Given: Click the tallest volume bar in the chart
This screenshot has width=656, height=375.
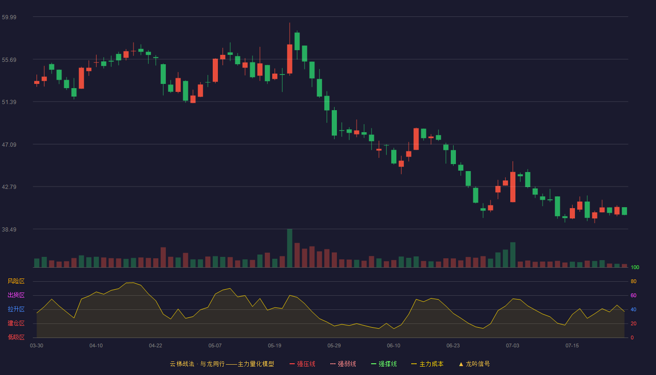Looking at the screenshot, I should tap(290, 248).
